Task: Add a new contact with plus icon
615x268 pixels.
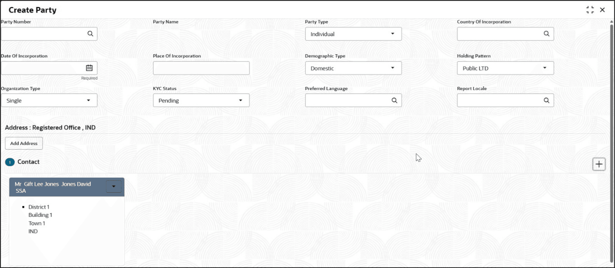Action: pyautogui.click(x=599, y=164)
